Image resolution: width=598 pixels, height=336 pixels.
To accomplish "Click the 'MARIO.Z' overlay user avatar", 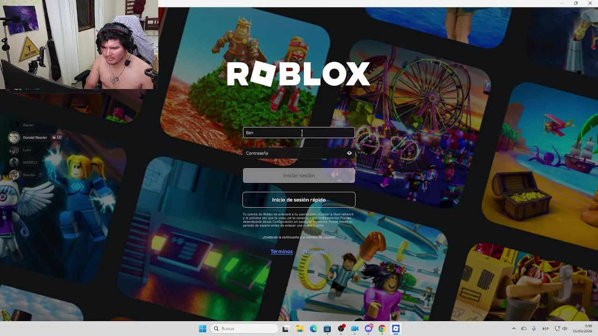I will click(x=14, y=162).
